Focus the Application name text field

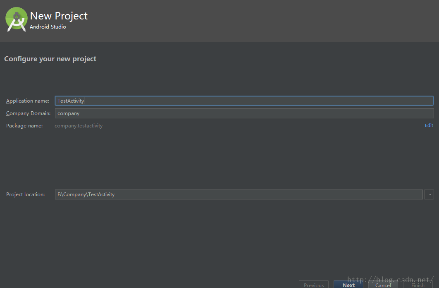(244, 101)
